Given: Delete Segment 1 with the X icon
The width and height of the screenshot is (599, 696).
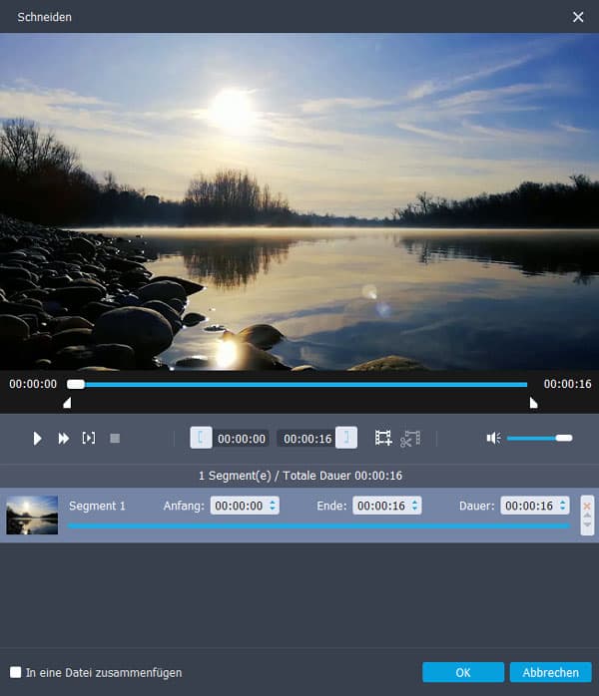Looking at the screenshot, I should coord(587,506).
